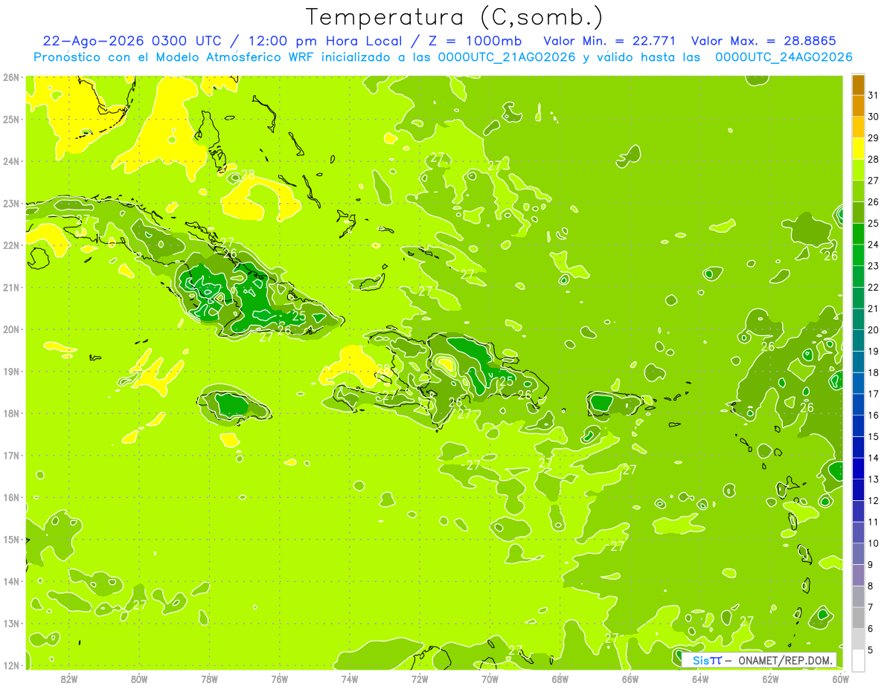Click the 'Z = 1000mb' level text
The width and height of the screenshot is (893, 689).
(x=475, y=41)
